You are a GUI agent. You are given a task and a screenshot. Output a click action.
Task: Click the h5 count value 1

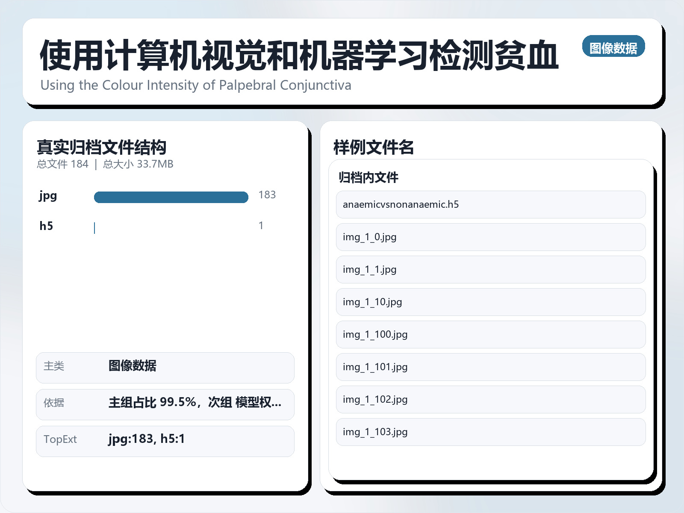[x=261, y=225]
